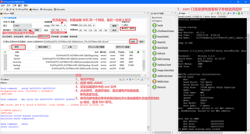Screen dimensions: 250x134
Task: Click the 浏览 browse button
Action: [x=133, y=42]
